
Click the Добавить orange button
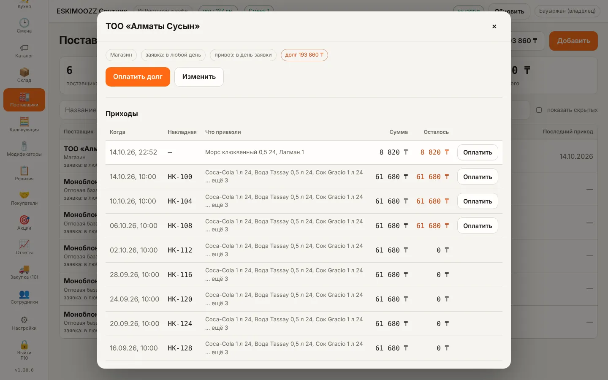(573, 41)
